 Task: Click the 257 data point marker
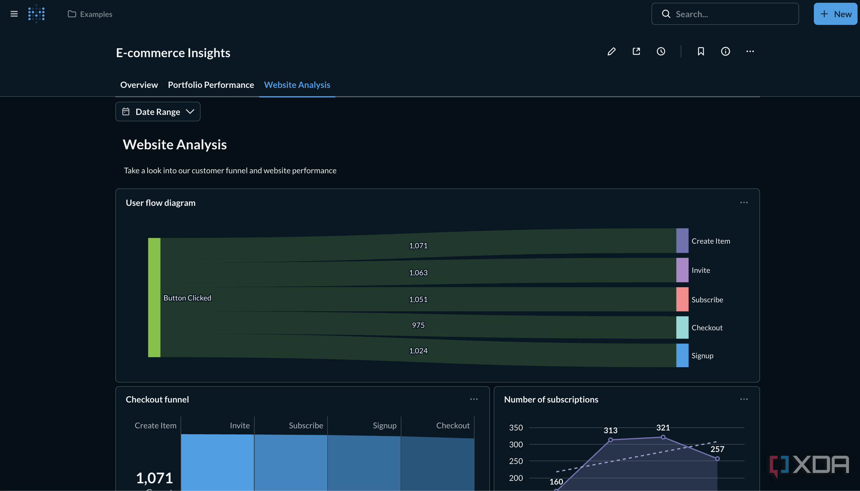click(717, 459)
